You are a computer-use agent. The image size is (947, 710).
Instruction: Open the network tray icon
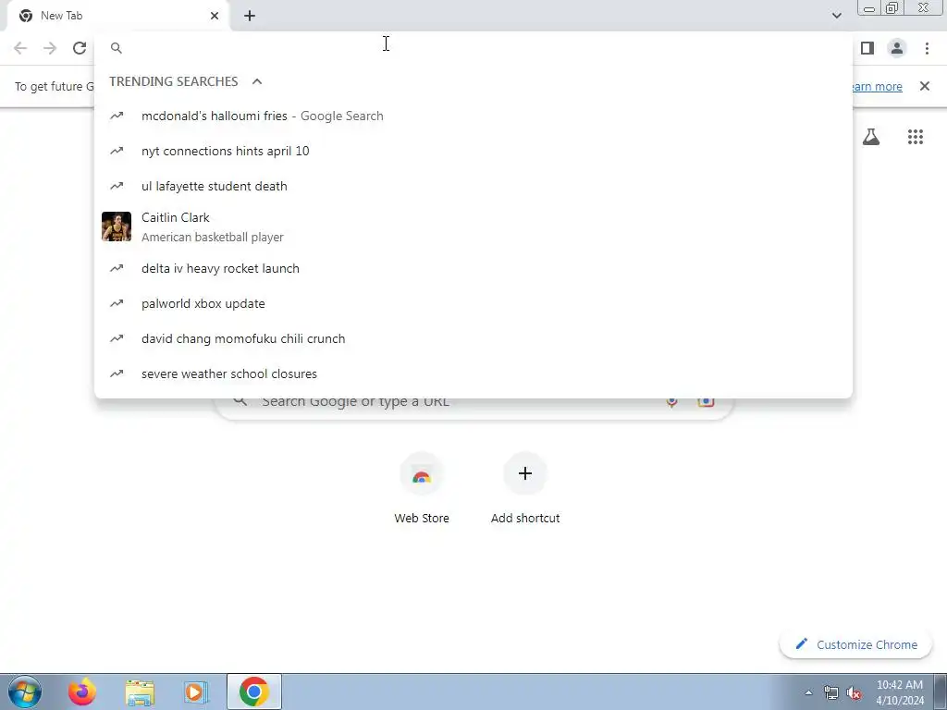[x=831, y=693]
